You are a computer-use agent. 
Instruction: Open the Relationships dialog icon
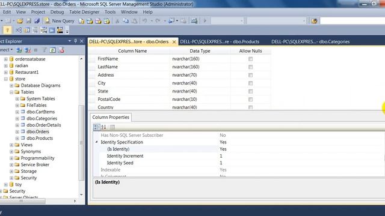click(x=19, y=30)
